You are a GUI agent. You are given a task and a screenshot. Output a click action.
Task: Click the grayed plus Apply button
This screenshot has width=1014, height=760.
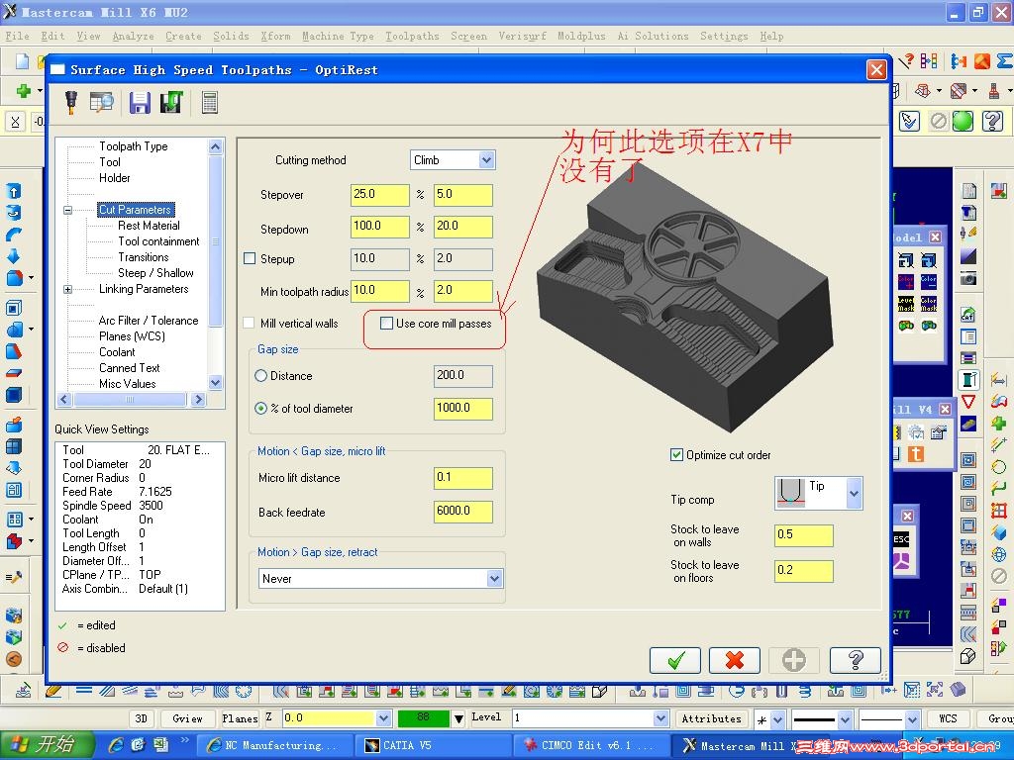coord(794,660)
